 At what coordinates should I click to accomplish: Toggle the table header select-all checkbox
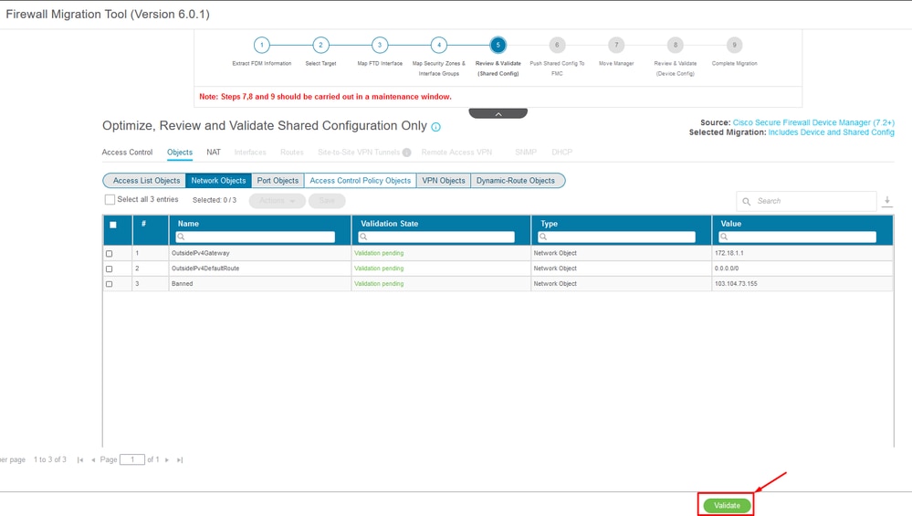113,225
